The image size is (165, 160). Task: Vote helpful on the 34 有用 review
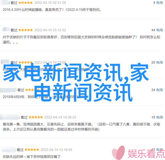coord(157,90)
